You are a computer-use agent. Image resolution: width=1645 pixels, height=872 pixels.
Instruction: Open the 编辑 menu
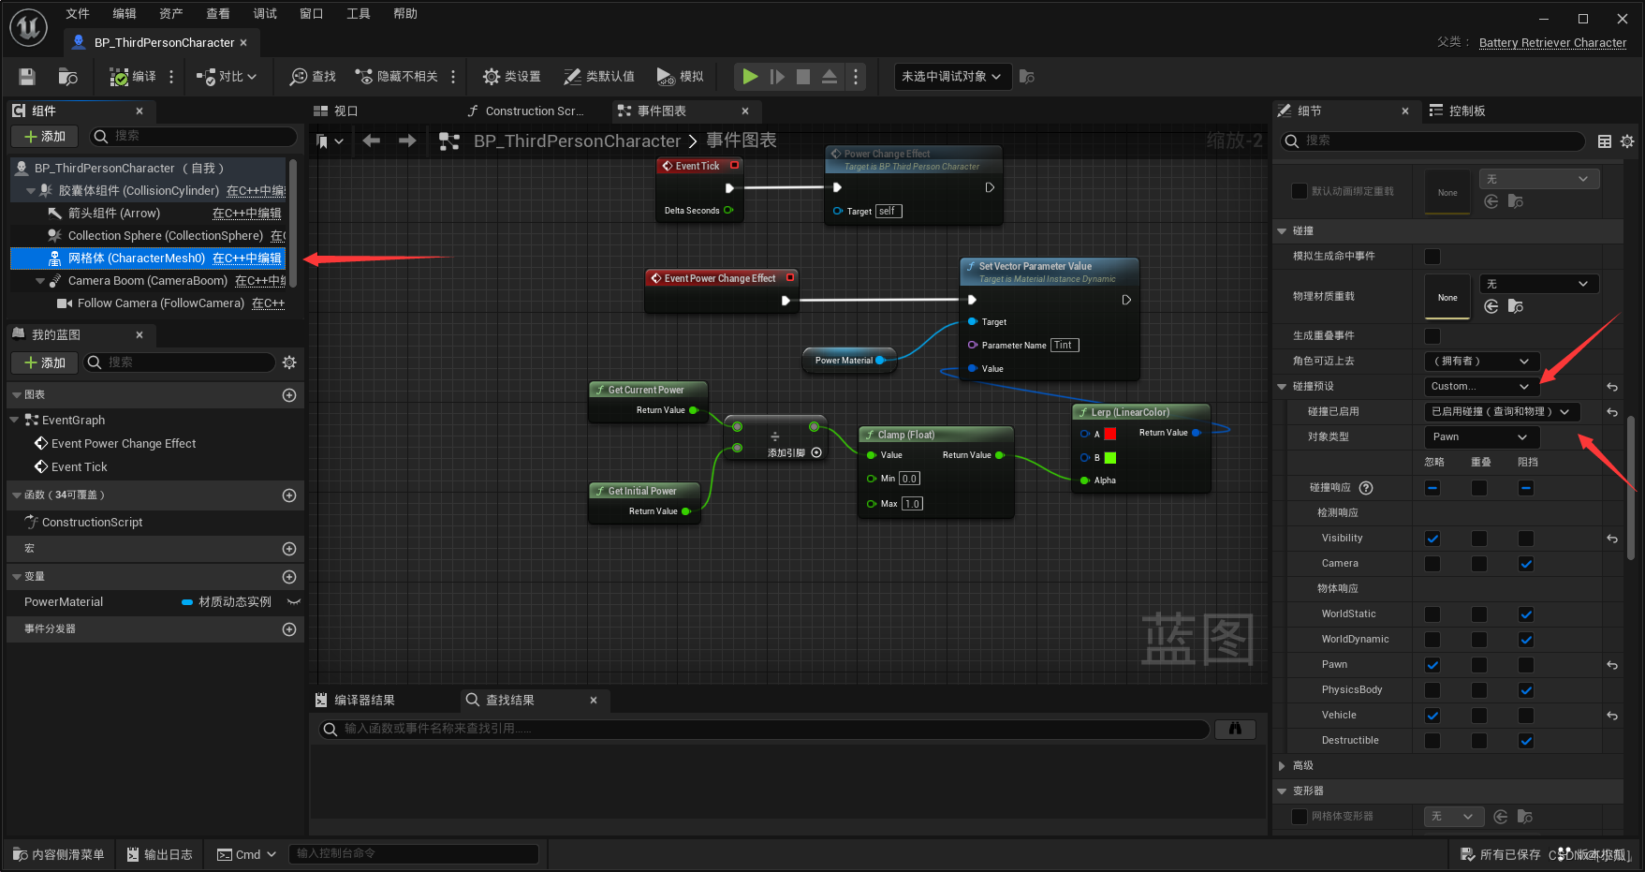click(125, 13)
